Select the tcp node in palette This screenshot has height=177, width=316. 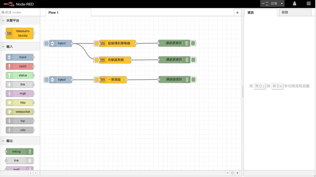[19, 121]
